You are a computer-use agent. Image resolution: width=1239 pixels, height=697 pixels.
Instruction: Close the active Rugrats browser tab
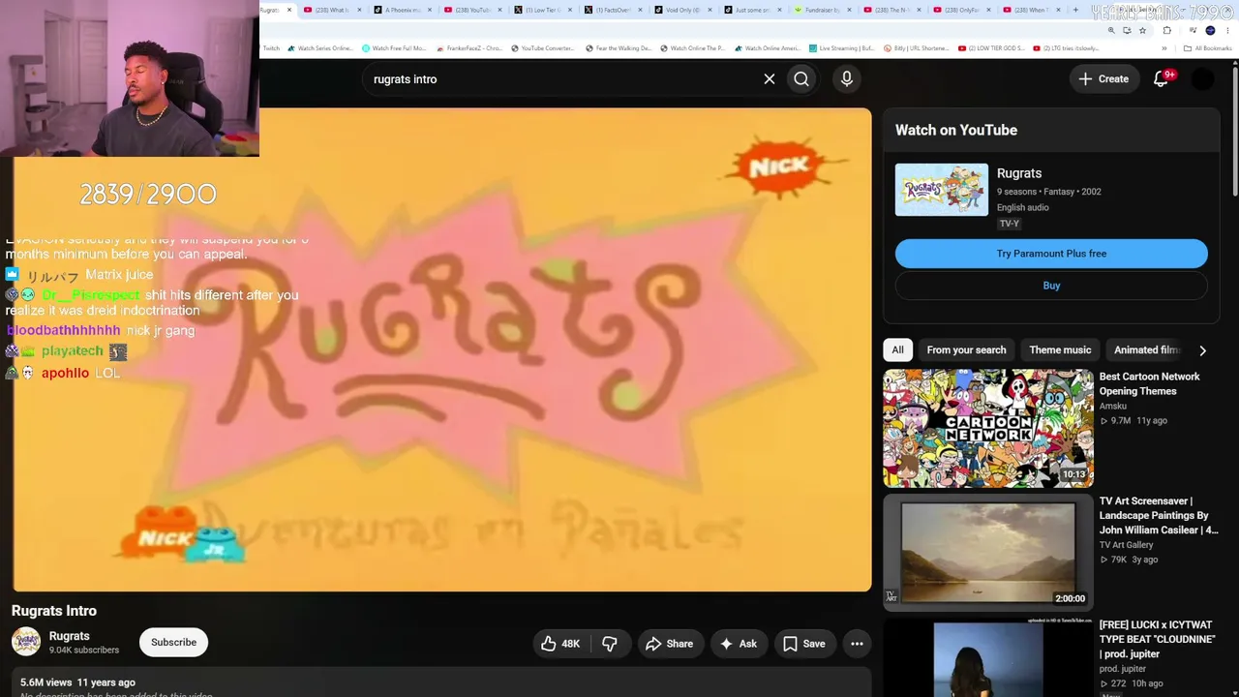(288, 10)
